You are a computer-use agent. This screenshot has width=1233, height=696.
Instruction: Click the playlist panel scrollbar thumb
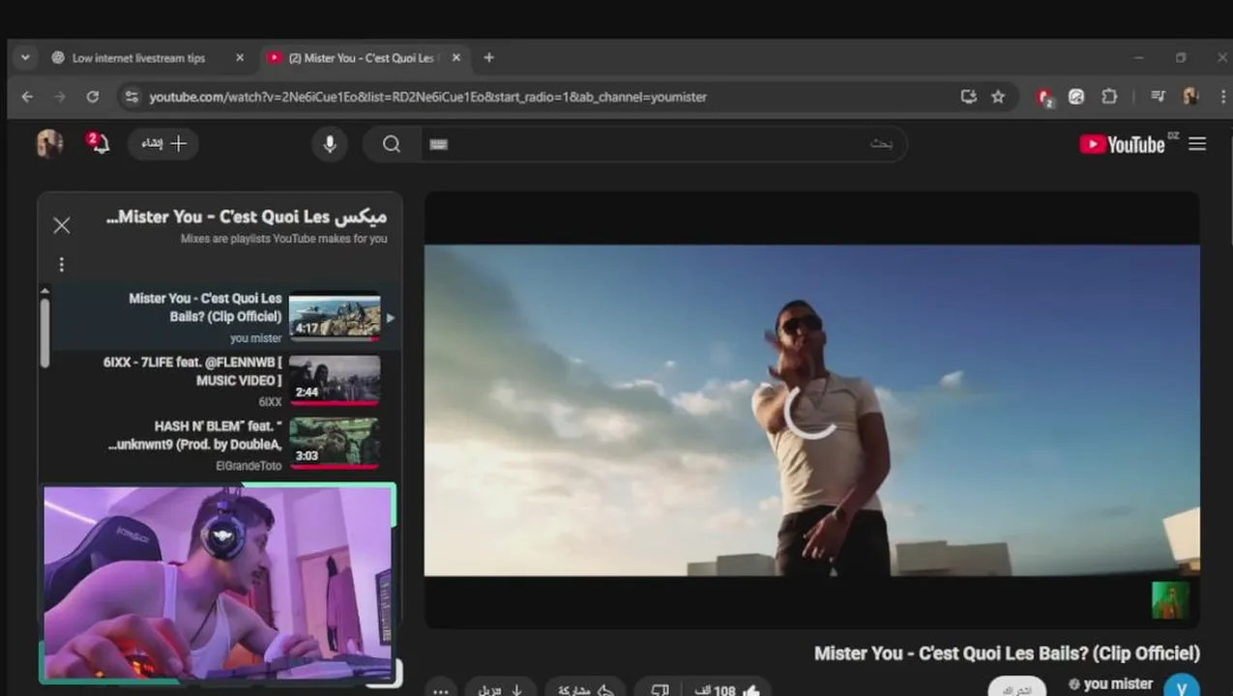coord(44,333)
